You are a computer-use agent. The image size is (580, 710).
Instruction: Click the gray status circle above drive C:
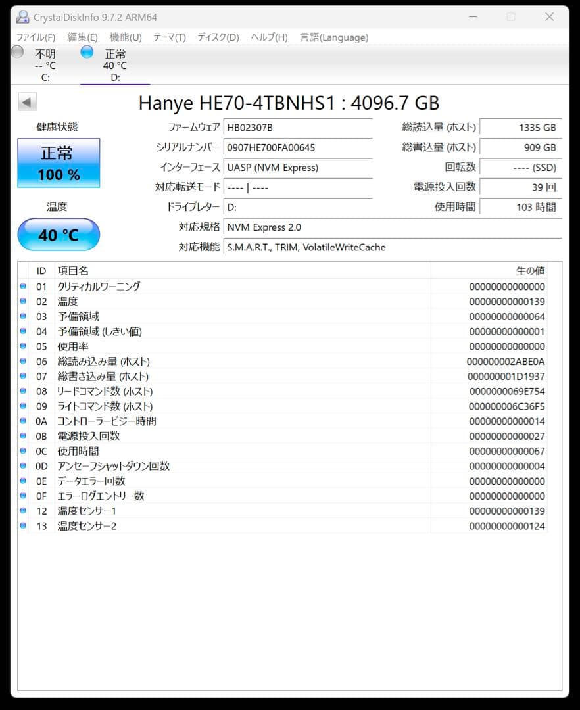(17, 52)
